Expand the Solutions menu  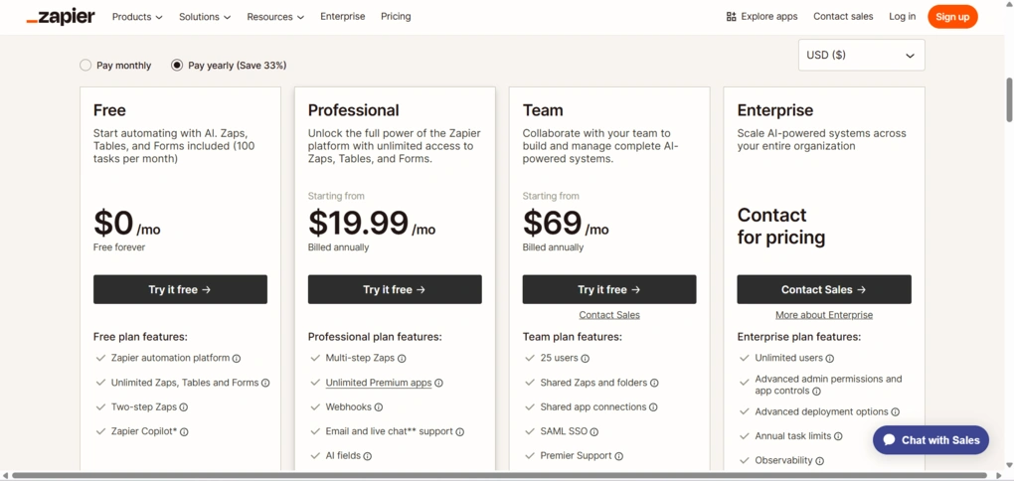[x=205, y=17]
